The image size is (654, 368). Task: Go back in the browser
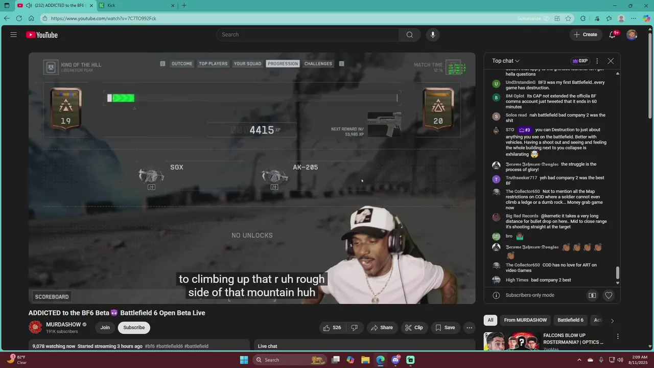(x=7, y=18)
